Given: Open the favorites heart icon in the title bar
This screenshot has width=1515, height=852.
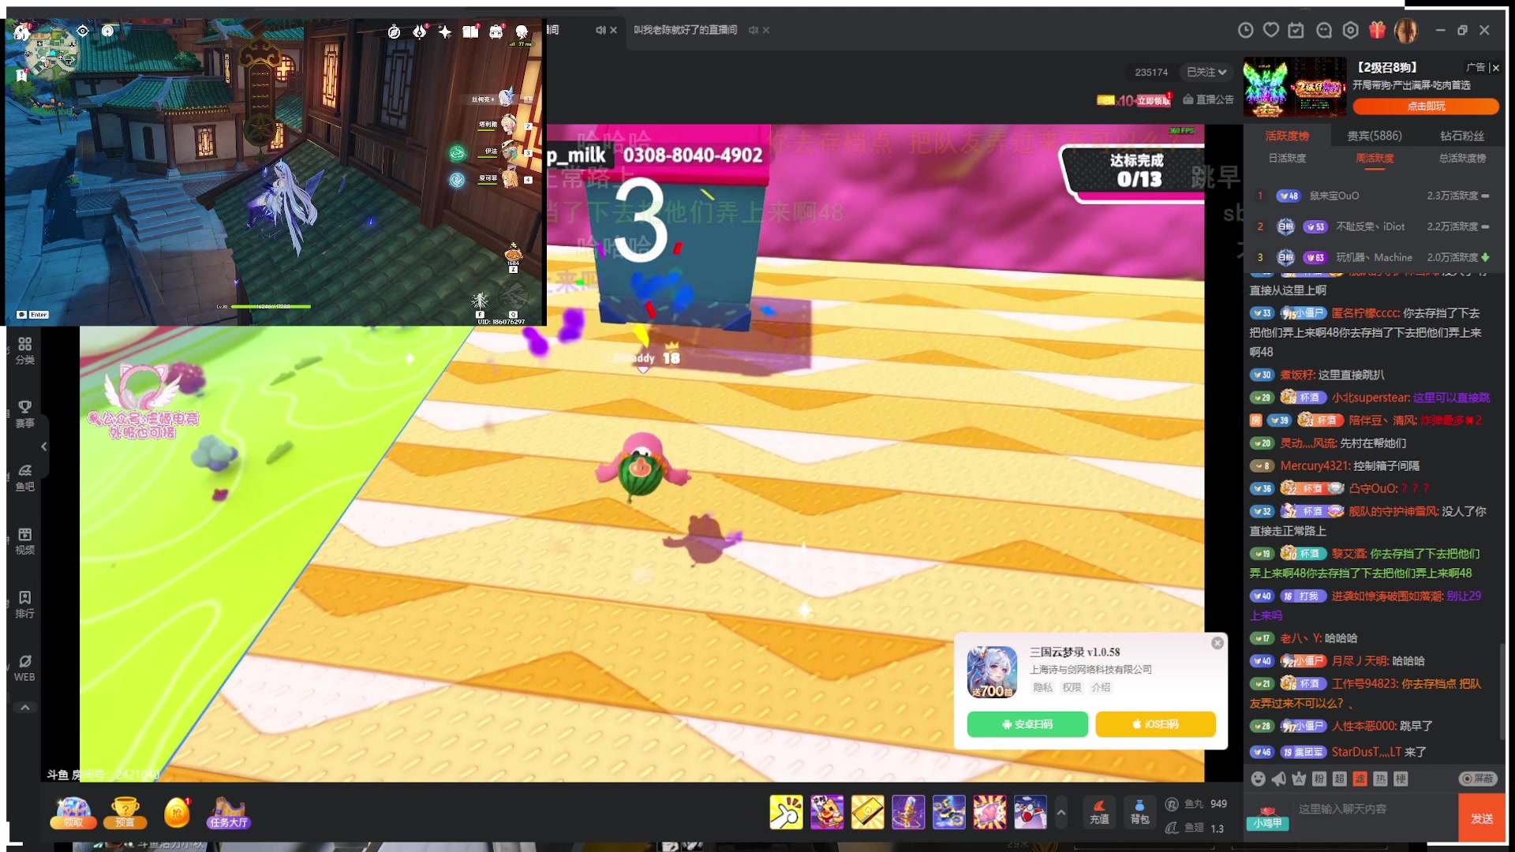Looking at the screenshot, I should tap(1271, 30).
